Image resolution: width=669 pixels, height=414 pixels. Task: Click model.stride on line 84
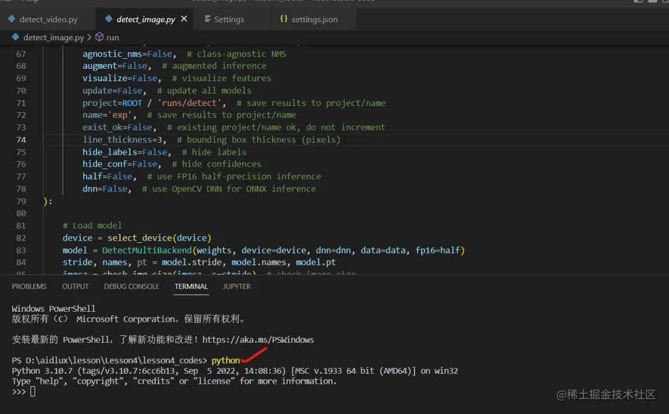coord(191,263)
